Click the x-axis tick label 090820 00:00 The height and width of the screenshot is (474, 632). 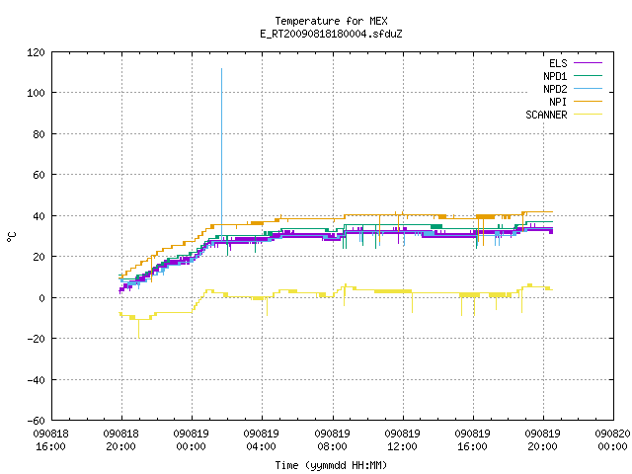[x=612, y=440]
